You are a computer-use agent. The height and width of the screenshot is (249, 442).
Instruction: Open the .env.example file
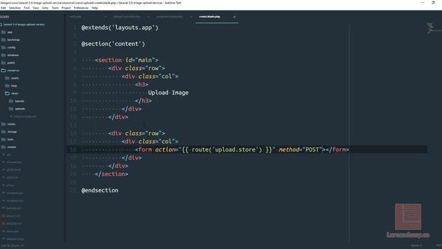[14, 163]
